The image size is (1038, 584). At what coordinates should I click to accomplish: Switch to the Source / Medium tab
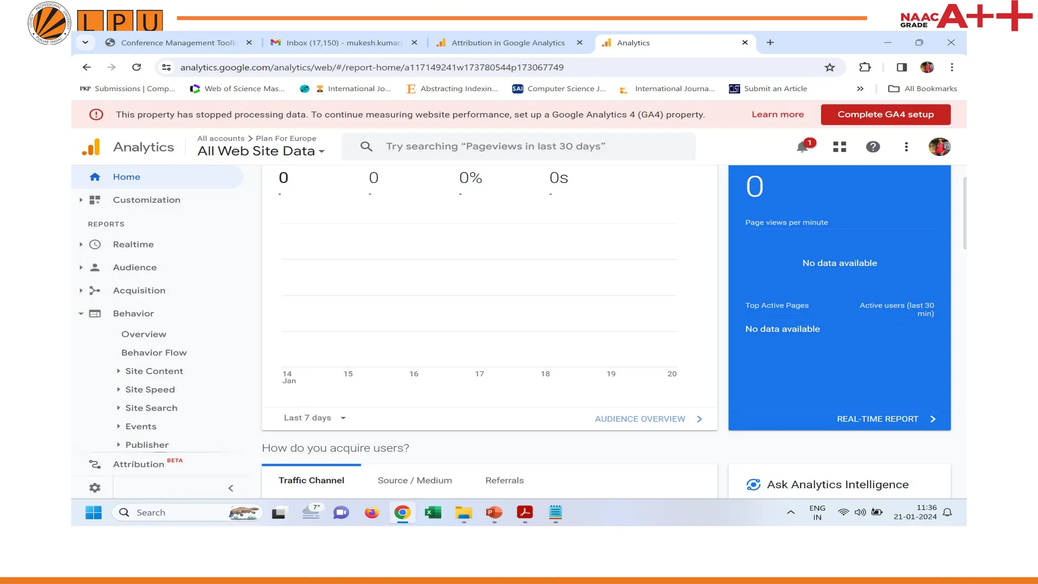414,481
